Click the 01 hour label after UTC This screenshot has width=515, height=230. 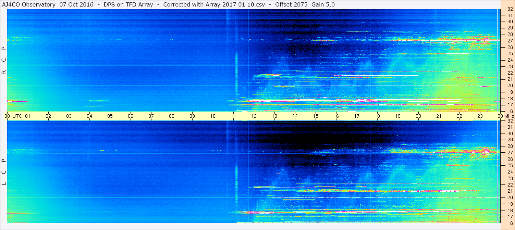[x=28, y=116]
